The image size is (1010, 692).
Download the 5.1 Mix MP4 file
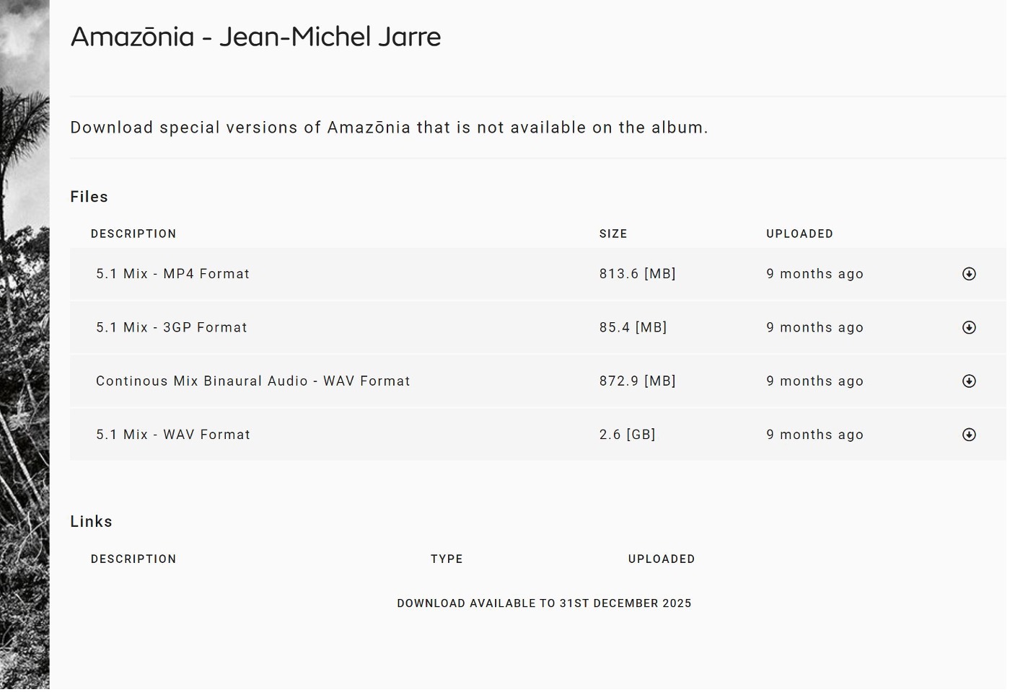969,274
